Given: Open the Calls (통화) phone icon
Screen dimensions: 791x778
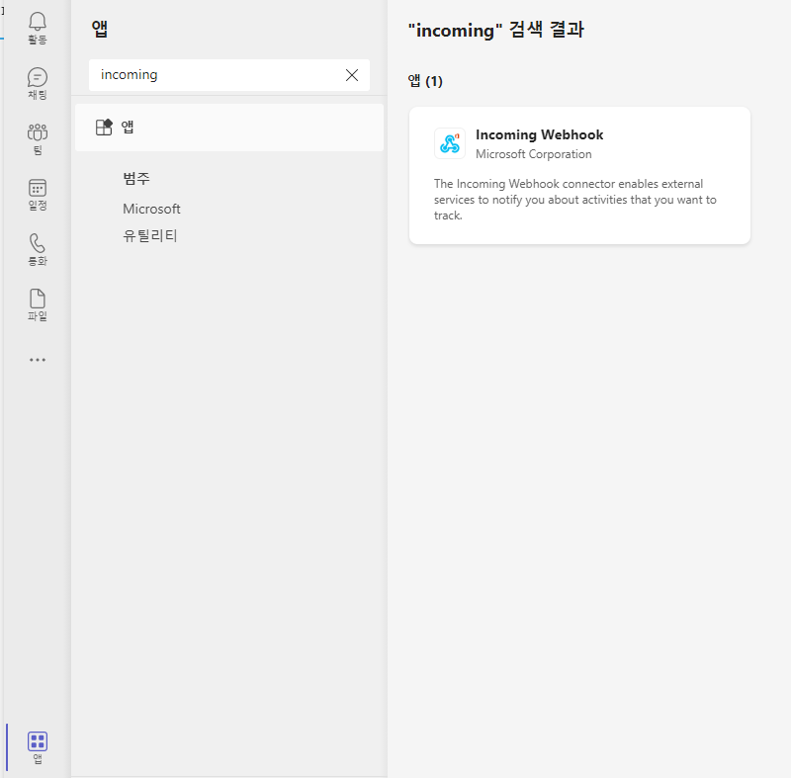Looking at the screenshot, I should [x=38, y=249].
